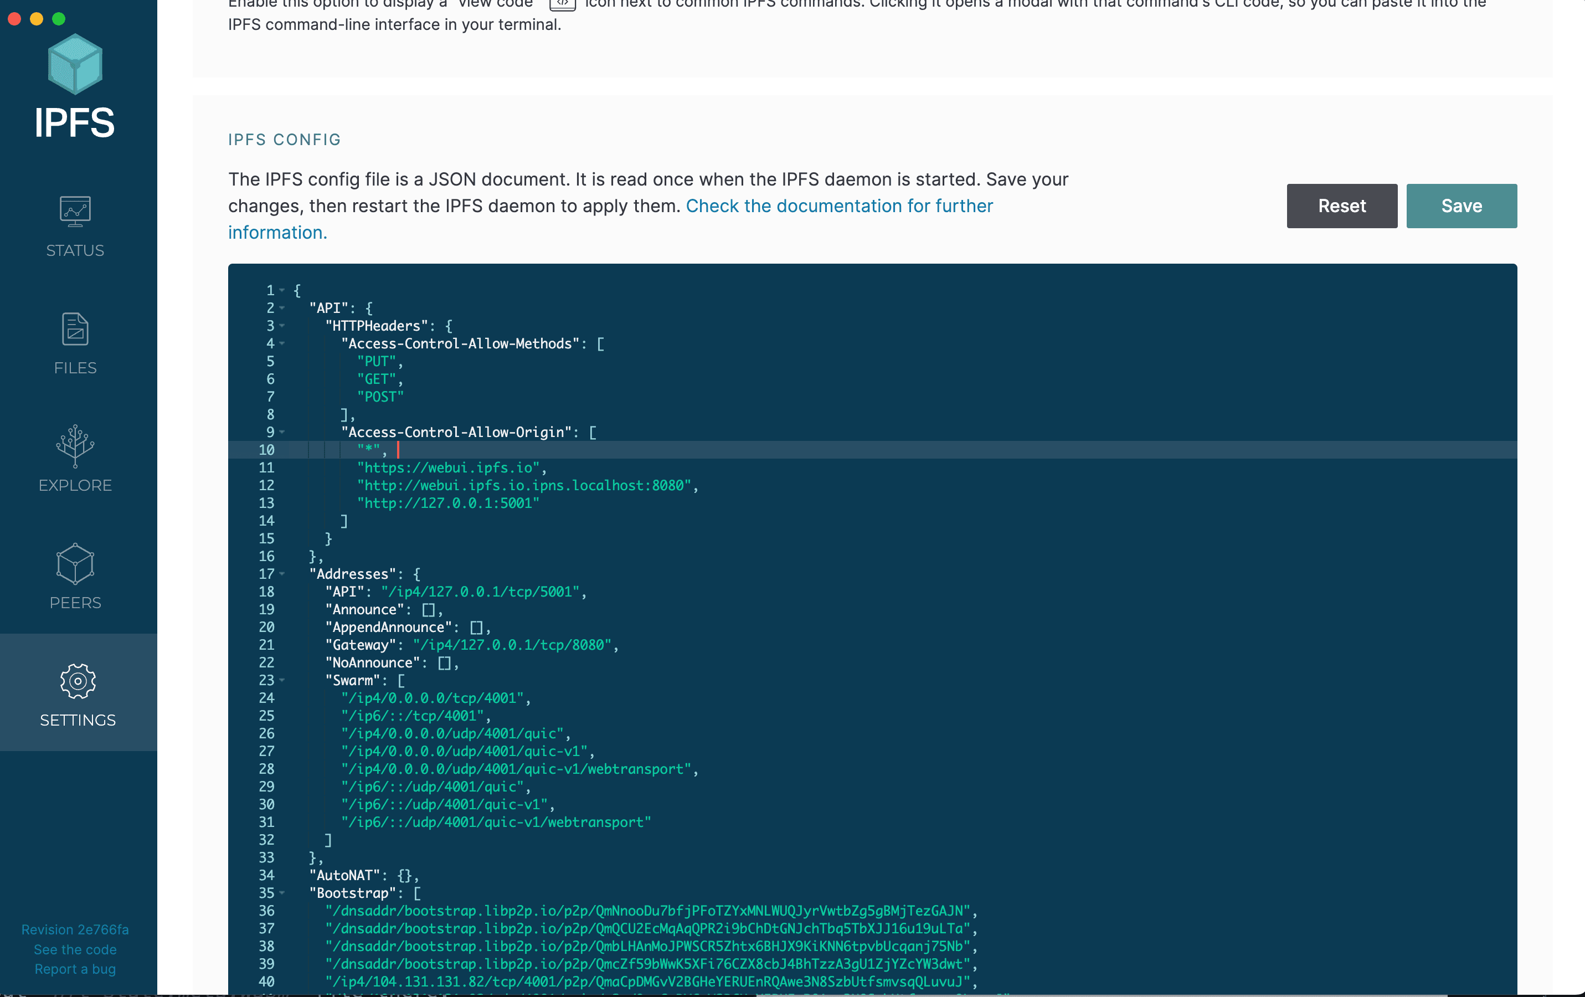Collapse the "Bootstrap" array fold arrow
Image resolution: width=1585 pixels, height=997 pixels.
[x=282, y=893]
